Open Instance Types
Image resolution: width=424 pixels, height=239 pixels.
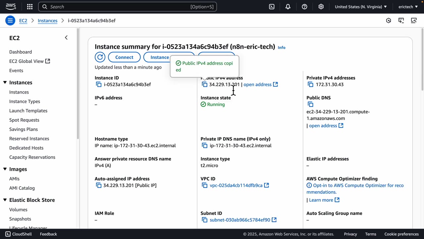click(x=25, y=101)
